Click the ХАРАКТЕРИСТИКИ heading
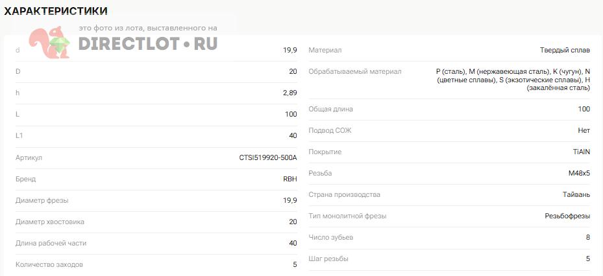Image resolution: width=603 pixels, height=276 pixels. [x=56, y=11]
